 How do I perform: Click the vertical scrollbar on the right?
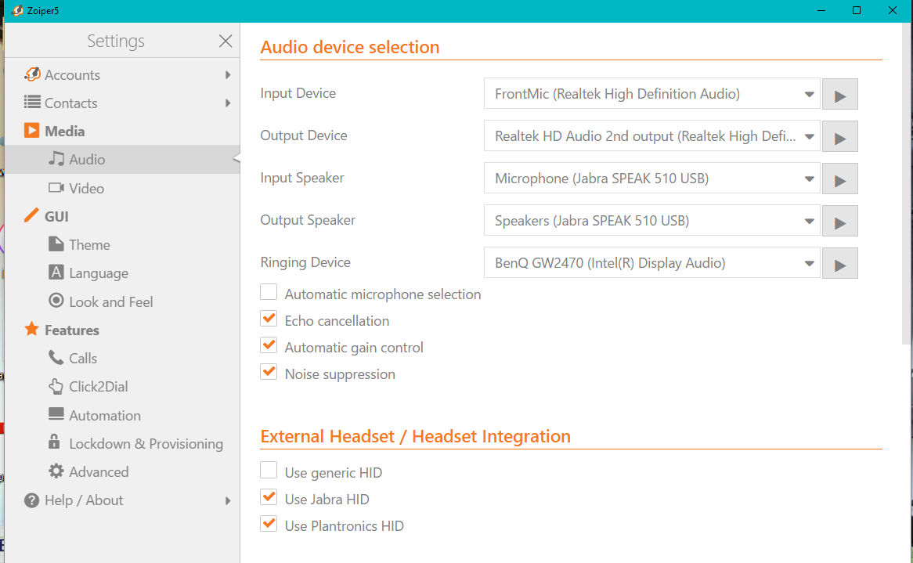pos(907,188)
